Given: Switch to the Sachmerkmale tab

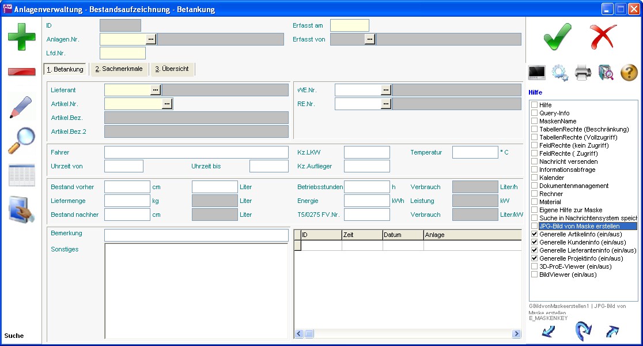Looking at the screenshot, I should (119, 69).
